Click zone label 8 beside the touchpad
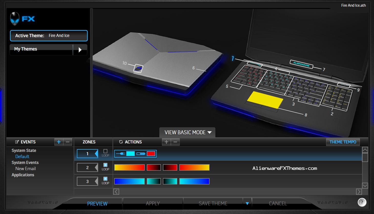 click(306, 115)
